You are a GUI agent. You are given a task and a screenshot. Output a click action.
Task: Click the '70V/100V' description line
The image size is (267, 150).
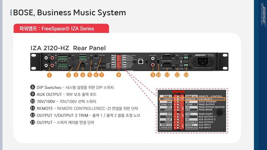point(63,101)
